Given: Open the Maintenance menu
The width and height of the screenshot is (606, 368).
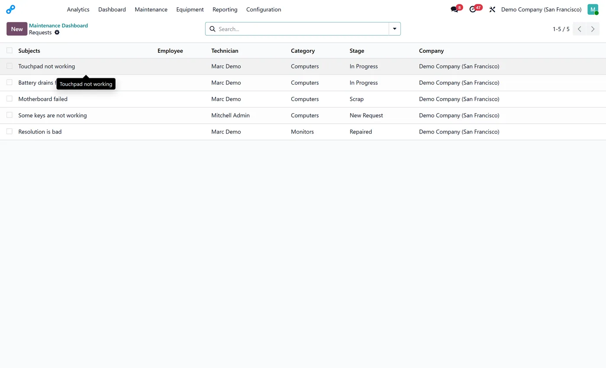Looking at the screenshot, I should (151, 10).
